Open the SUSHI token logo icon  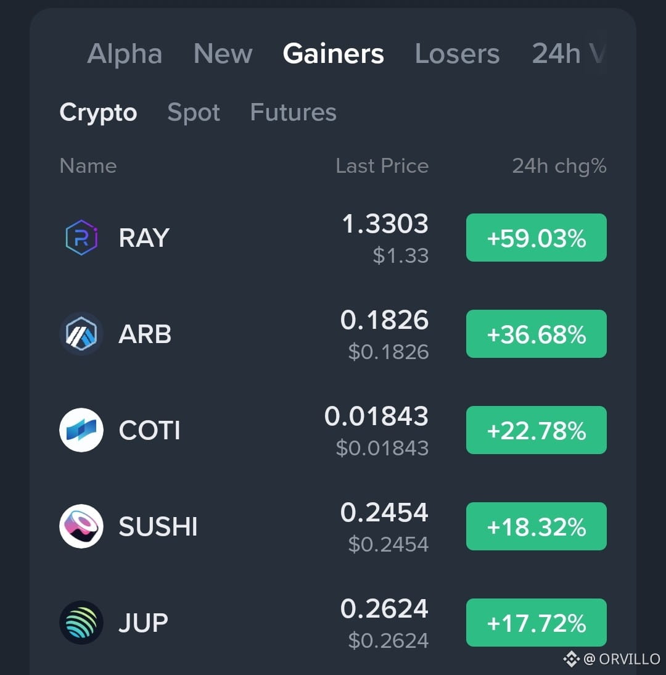click(81, 526)
